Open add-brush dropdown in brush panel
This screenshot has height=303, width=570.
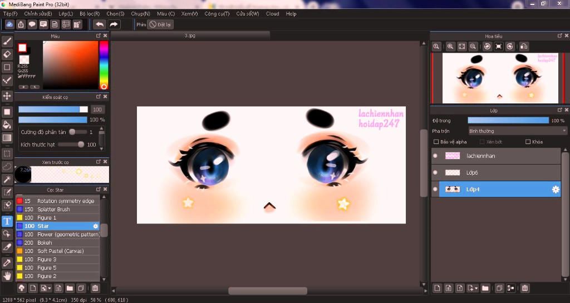coord(46,288)
